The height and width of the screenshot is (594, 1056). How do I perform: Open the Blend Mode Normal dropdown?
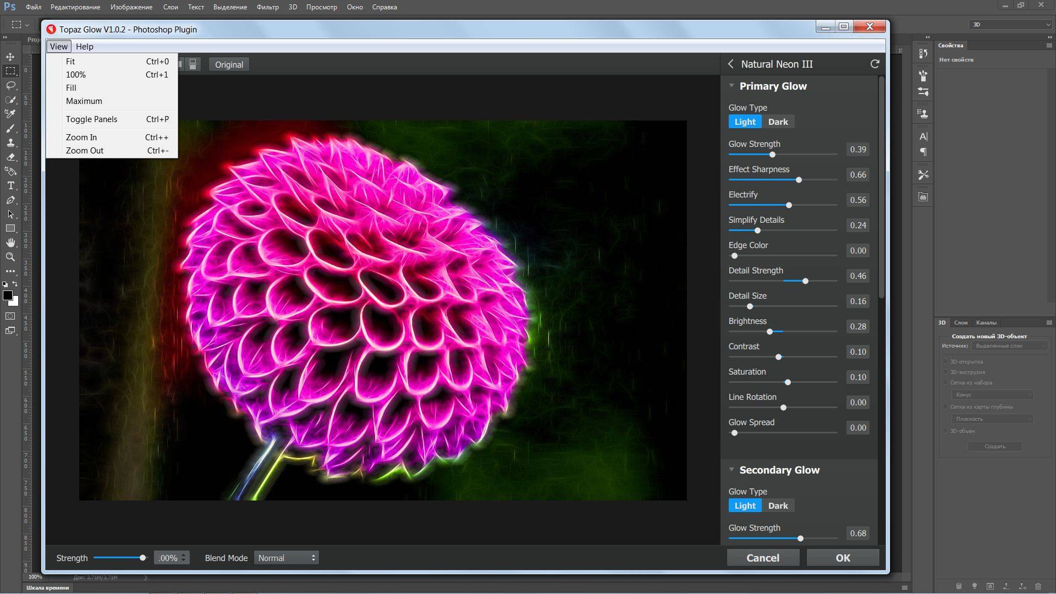coord(287,558)
